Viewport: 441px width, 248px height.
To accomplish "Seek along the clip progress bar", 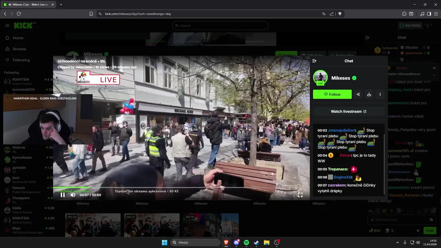I will (182, 188).
